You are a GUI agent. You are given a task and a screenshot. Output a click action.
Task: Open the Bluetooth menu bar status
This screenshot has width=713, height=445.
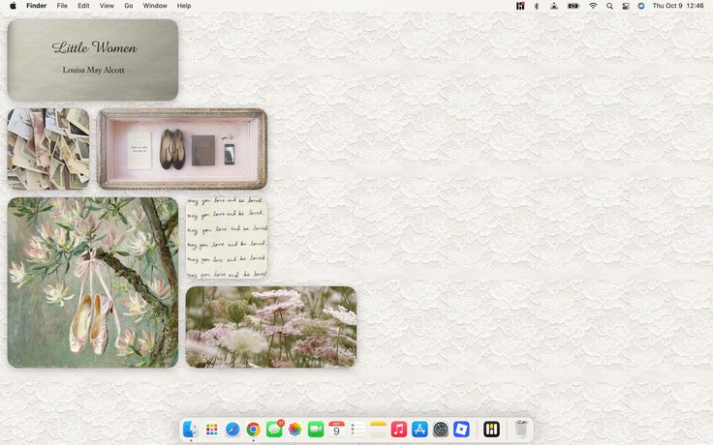537,6
